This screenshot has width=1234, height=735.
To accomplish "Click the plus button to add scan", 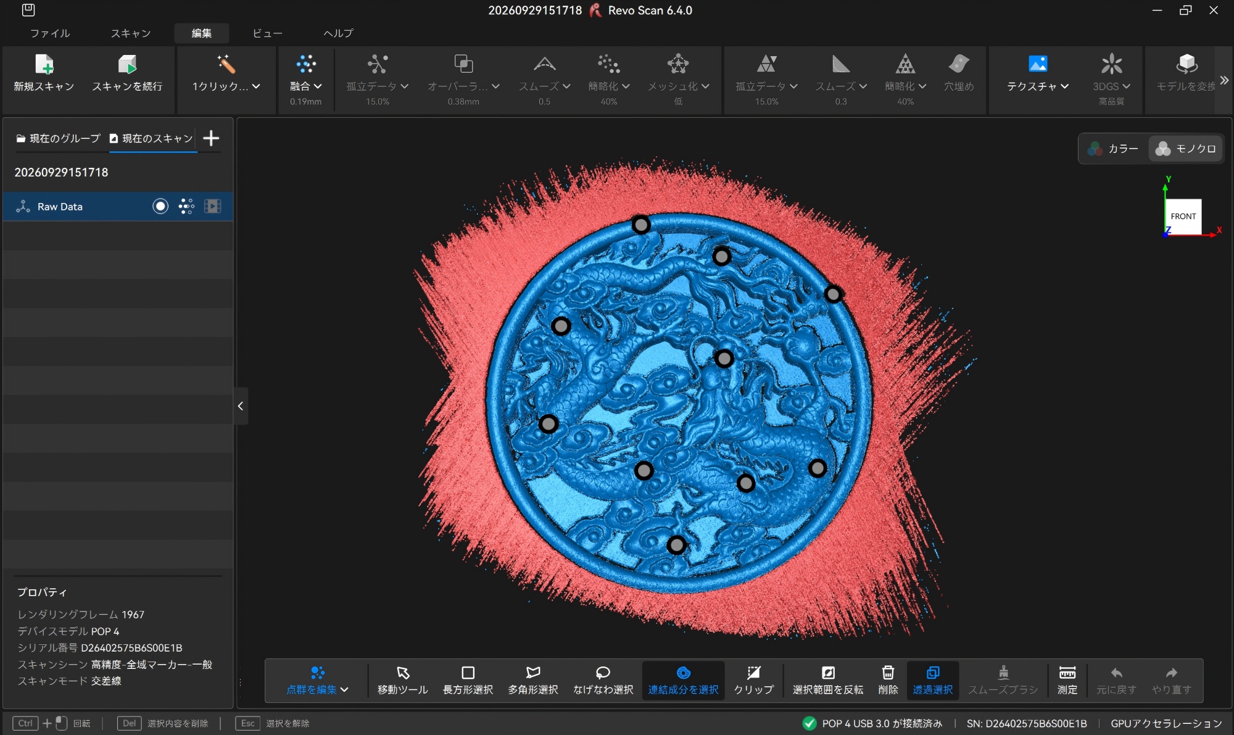I will (211, 138).
